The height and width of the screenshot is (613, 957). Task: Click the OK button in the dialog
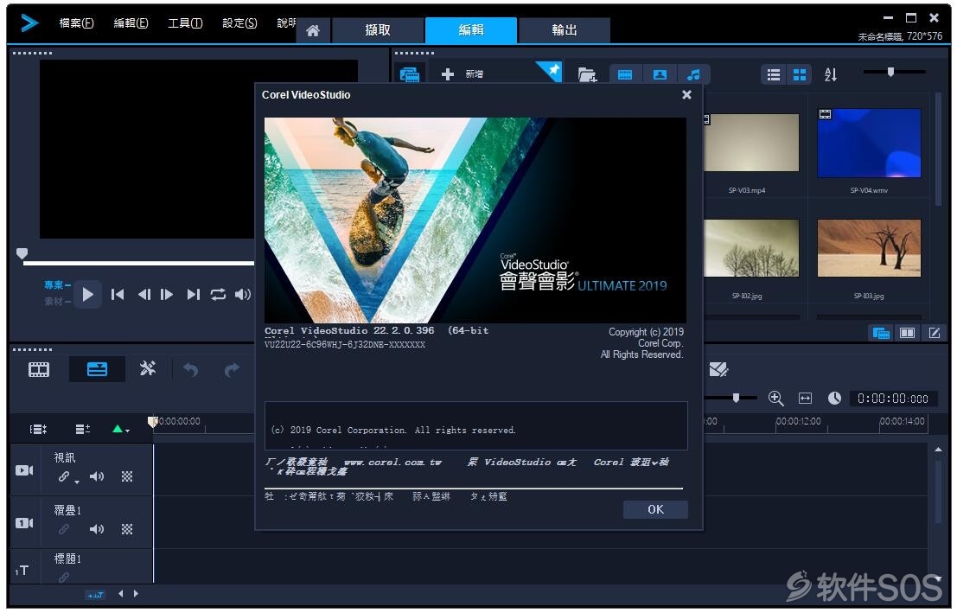coord(655,510)
